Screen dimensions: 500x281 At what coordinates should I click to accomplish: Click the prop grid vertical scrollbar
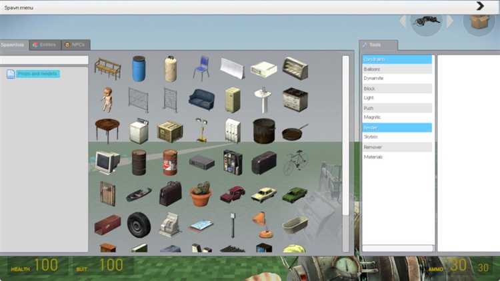[345, 135]
